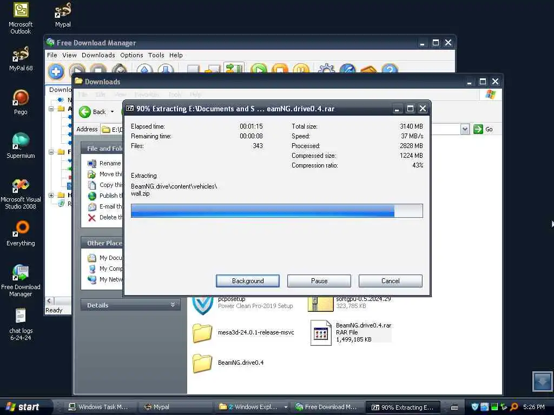This screenshot has height=415, width=554.
Task: Select the mesa3d-24.0.1-release-msvc folder
Action: [202, 333]
